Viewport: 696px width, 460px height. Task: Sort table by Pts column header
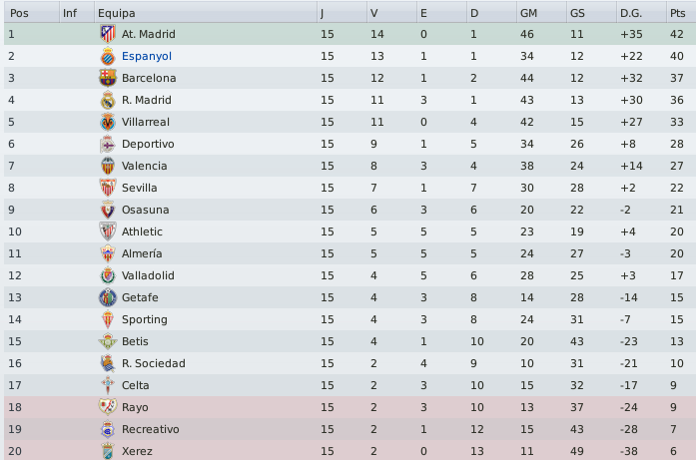click(679, 13)
